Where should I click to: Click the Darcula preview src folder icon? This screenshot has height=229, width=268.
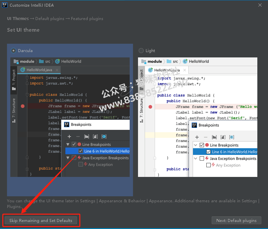tap(41, 61)
